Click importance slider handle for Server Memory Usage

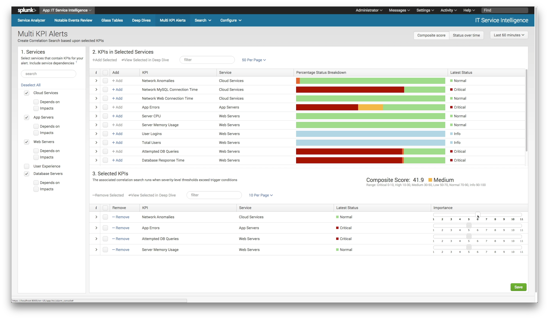[x=469, y=247]
